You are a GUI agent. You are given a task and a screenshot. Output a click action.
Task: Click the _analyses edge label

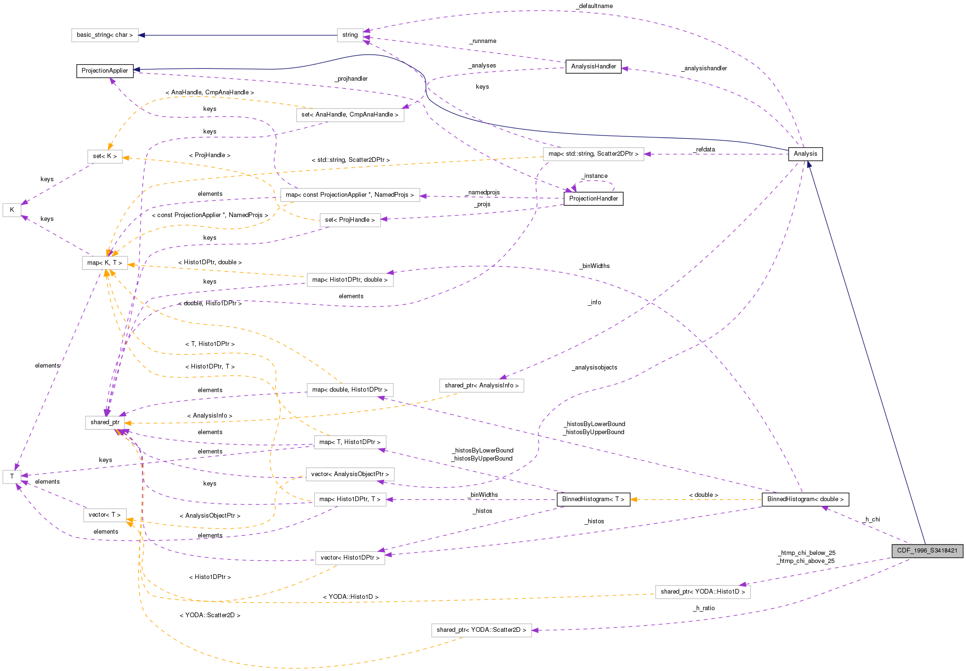point(482,66)
